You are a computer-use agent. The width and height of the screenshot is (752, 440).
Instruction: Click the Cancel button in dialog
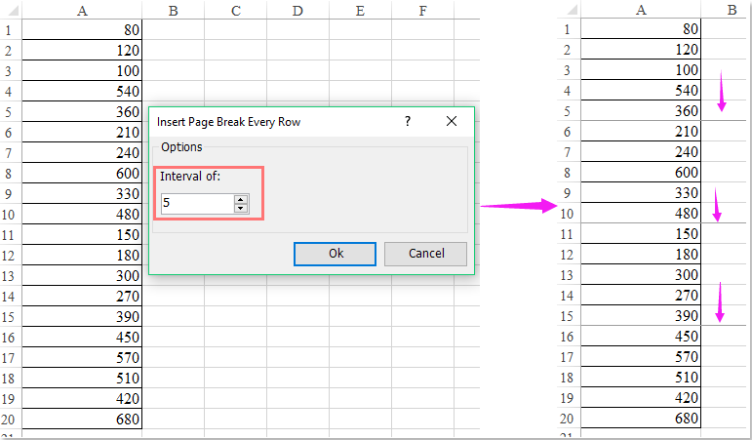pos(425,254)
